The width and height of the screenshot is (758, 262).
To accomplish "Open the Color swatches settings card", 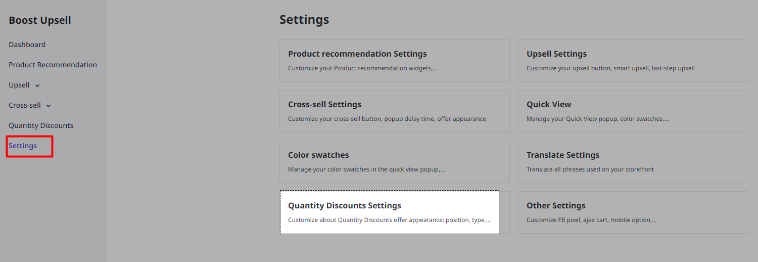I will pos(395,162).
